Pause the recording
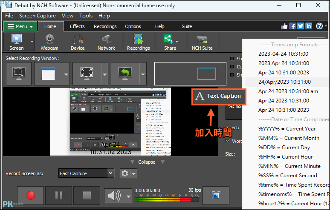This screenshot has height=210, width=330. click(59, 196)
